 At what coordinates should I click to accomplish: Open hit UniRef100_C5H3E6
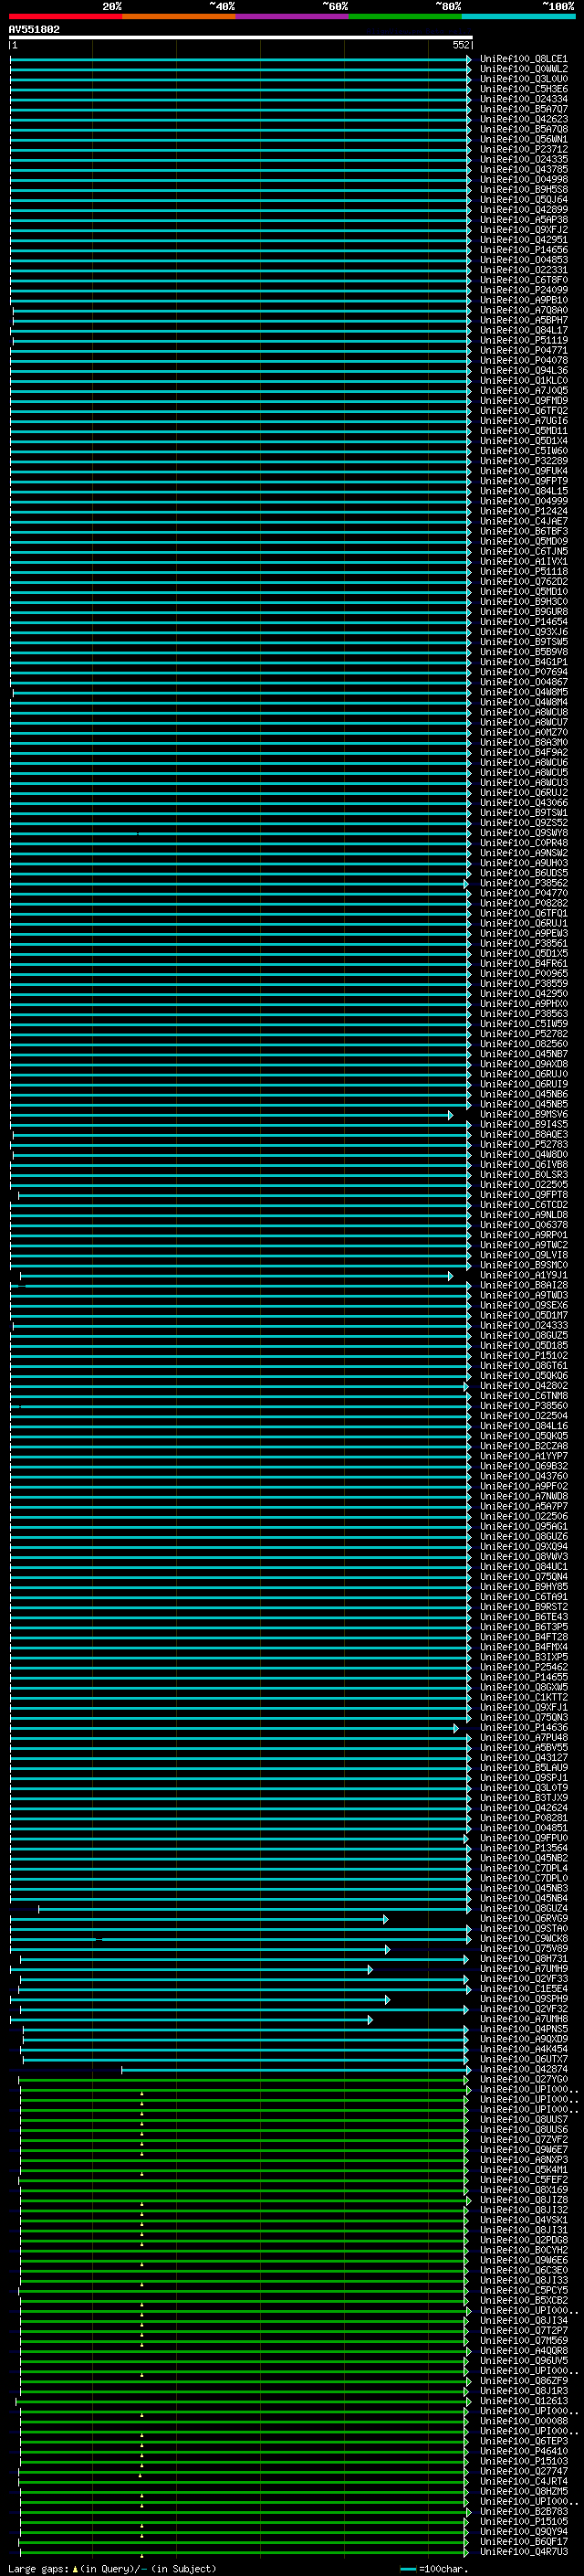point(523,89)
